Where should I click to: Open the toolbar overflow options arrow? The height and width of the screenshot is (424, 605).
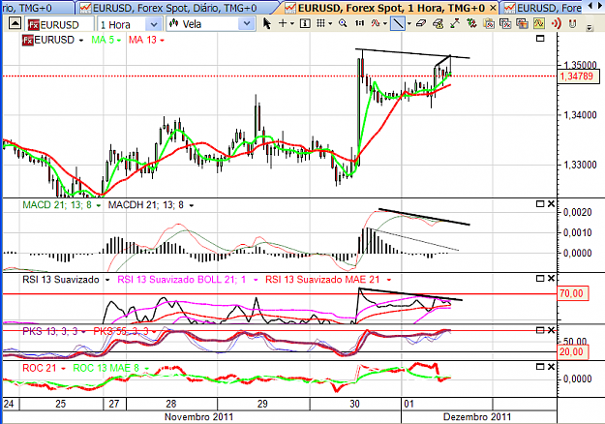tap(590, 27)
